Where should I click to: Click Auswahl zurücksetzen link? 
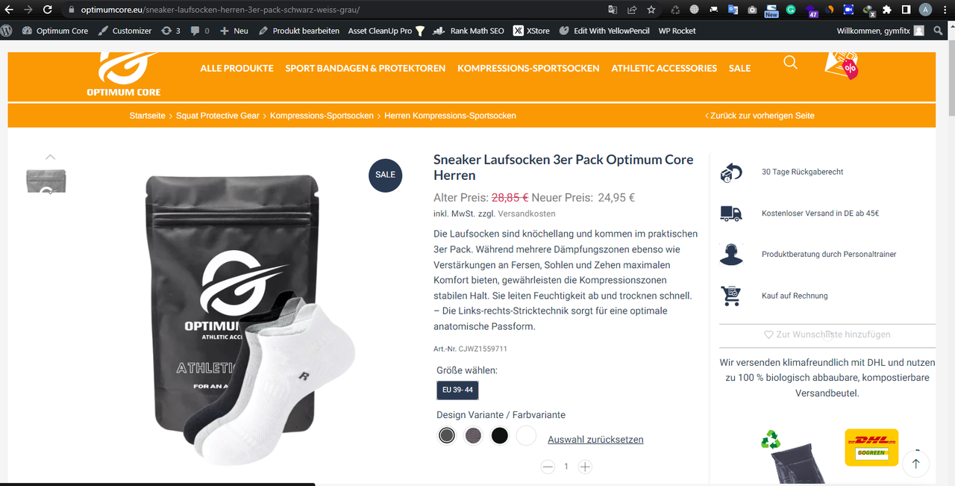(595, 440)
